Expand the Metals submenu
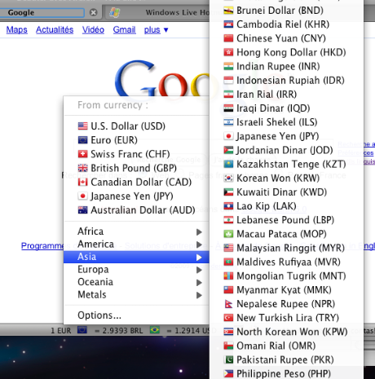The width and height of the screenshot is (375, 379). click(x=136, y=294)
